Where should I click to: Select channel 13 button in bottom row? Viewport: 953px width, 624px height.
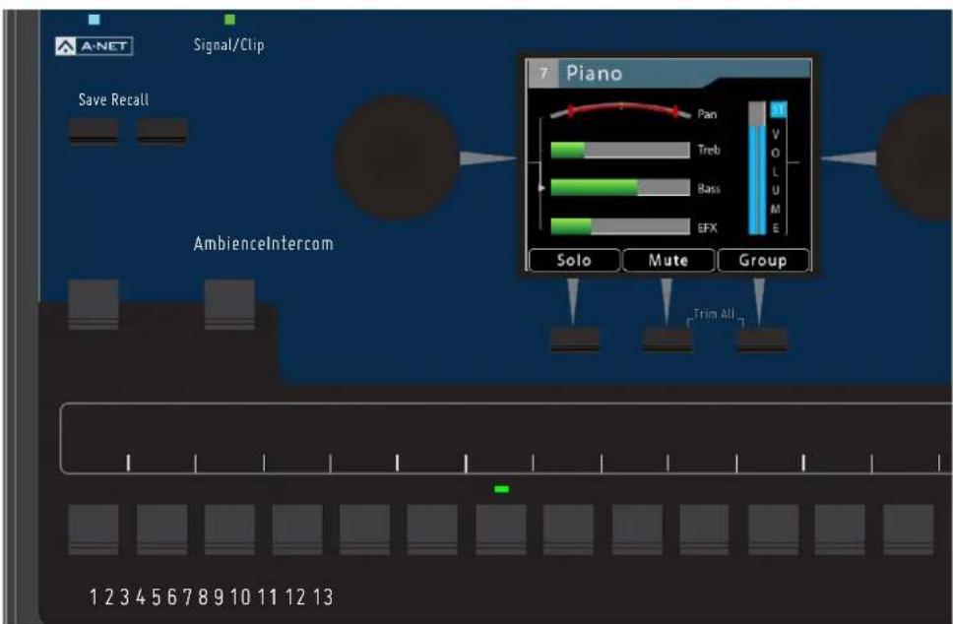coord(908,530)
